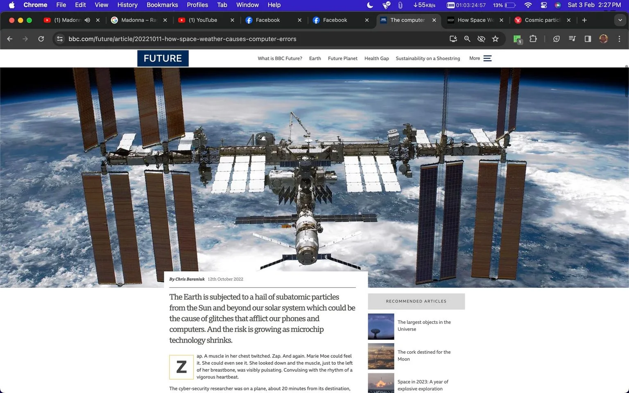Bookmark this page with the star icon
Viewport: 629px width, 393px height.
[x=496, y=39]
